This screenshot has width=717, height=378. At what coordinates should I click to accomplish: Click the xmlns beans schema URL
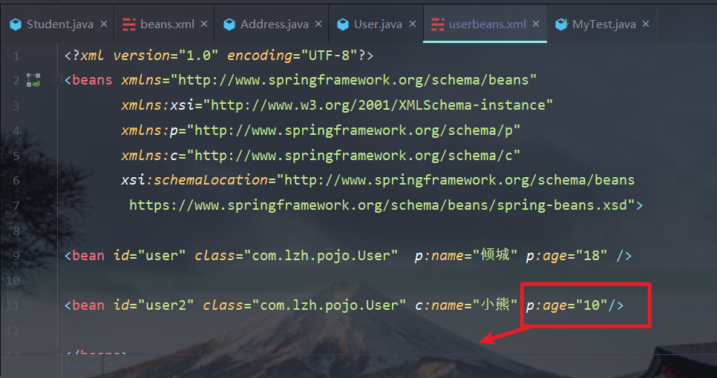pos(353,80)
